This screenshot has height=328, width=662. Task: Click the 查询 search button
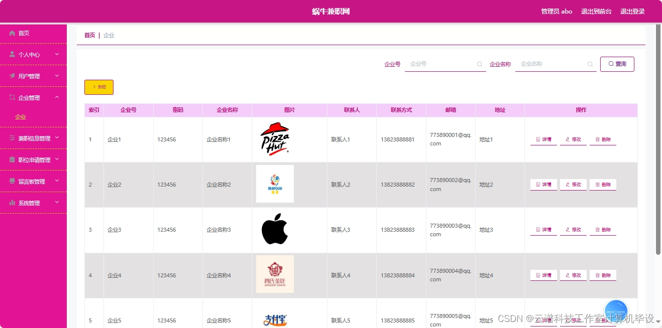point(617,64)
